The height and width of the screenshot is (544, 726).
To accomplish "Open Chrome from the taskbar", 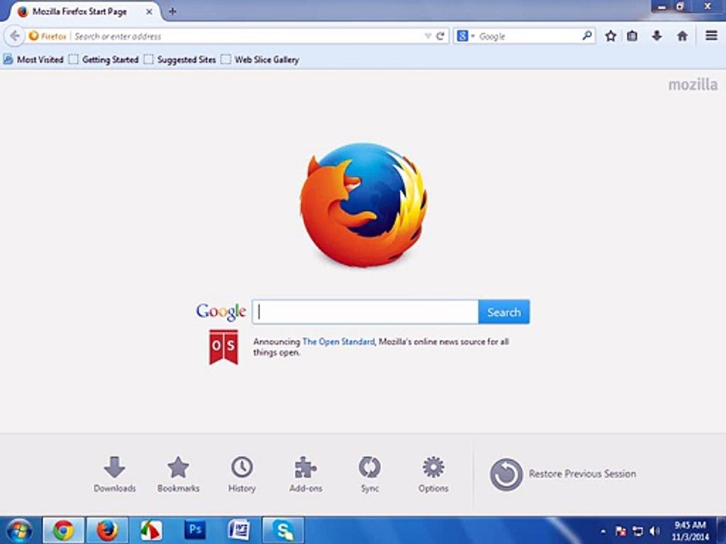I will pyautogui.click(x=64, y=530).
